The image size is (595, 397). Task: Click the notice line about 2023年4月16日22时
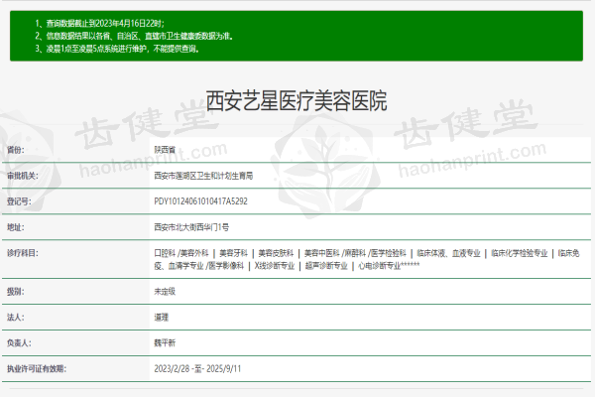click(x=99, y=23)
